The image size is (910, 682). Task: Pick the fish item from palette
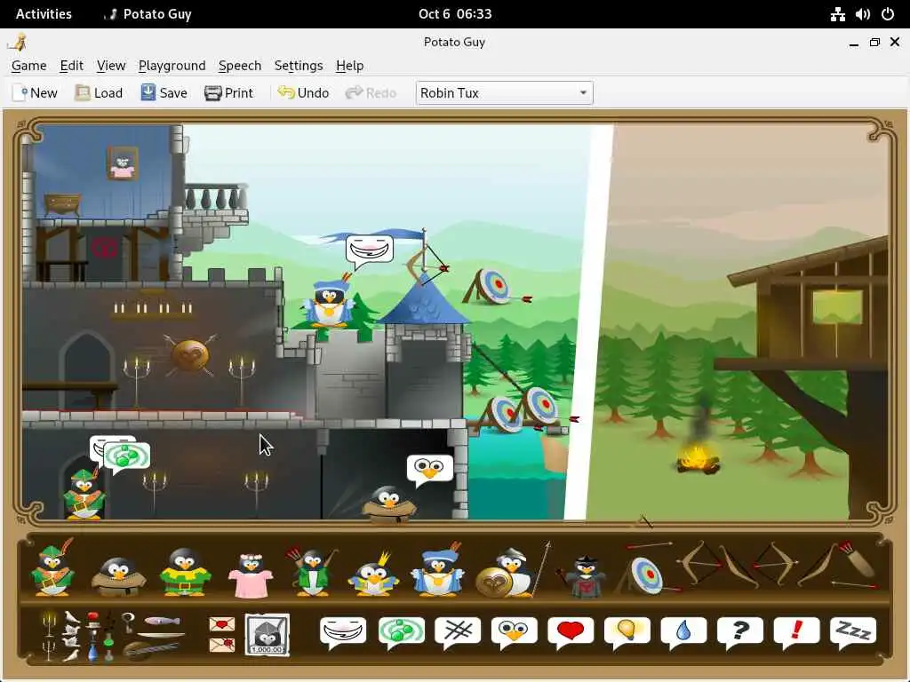pyautogui.click(x=163, y=621)
